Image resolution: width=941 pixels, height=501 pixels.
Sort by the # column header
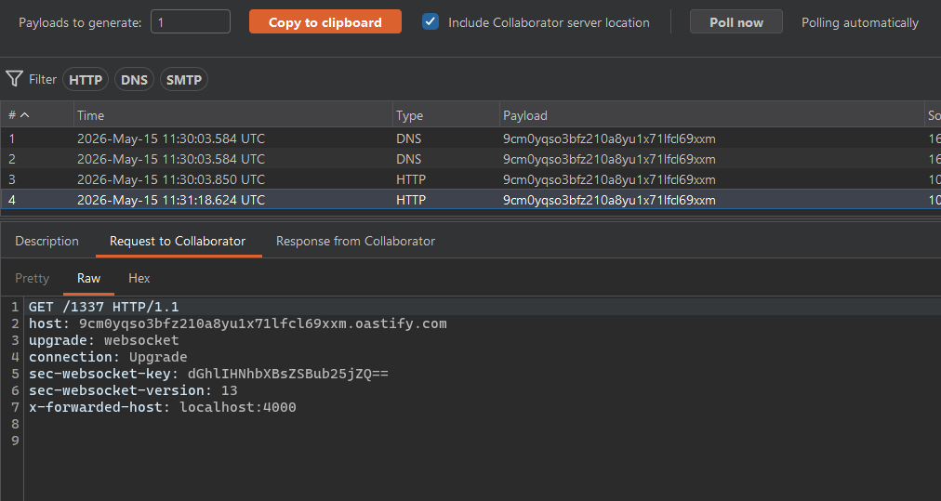pyautogui.click(x=36, y=115)
